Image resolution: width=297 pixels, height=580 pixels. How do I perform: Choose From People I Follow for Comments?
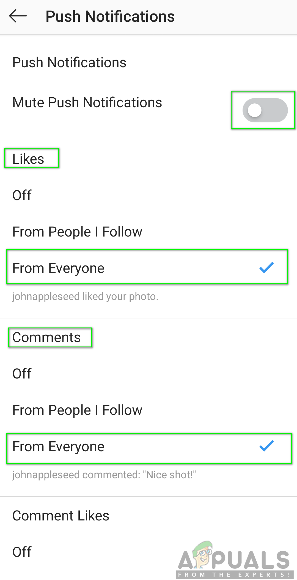click(77, 410)
